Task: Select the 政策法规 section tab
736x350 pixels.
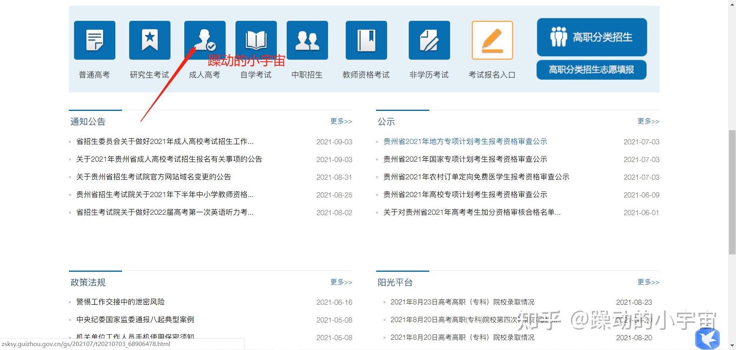Action: click(88, 282)
